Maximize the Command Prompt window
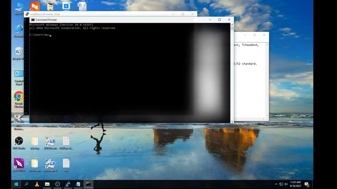 coord(220,20)
